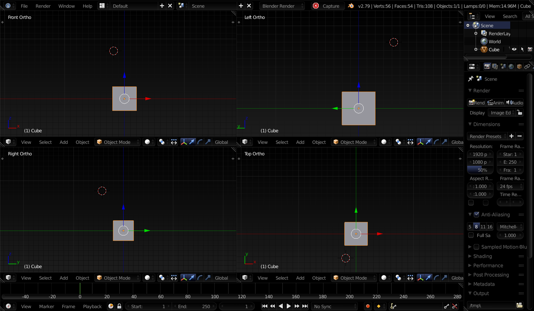Click the Audio render button
Viewport: 534px width, 311px height.
click(x=514, y=102)
